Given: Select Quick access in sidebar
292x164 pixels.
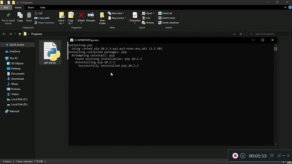Looking at the screenshot, I should [17, 45].
